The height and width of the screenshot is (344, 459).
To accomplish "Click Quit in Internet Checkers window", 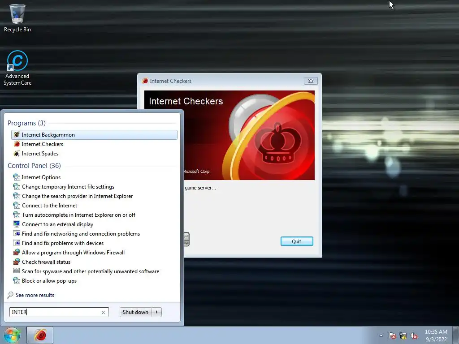I will click(297, 241).
